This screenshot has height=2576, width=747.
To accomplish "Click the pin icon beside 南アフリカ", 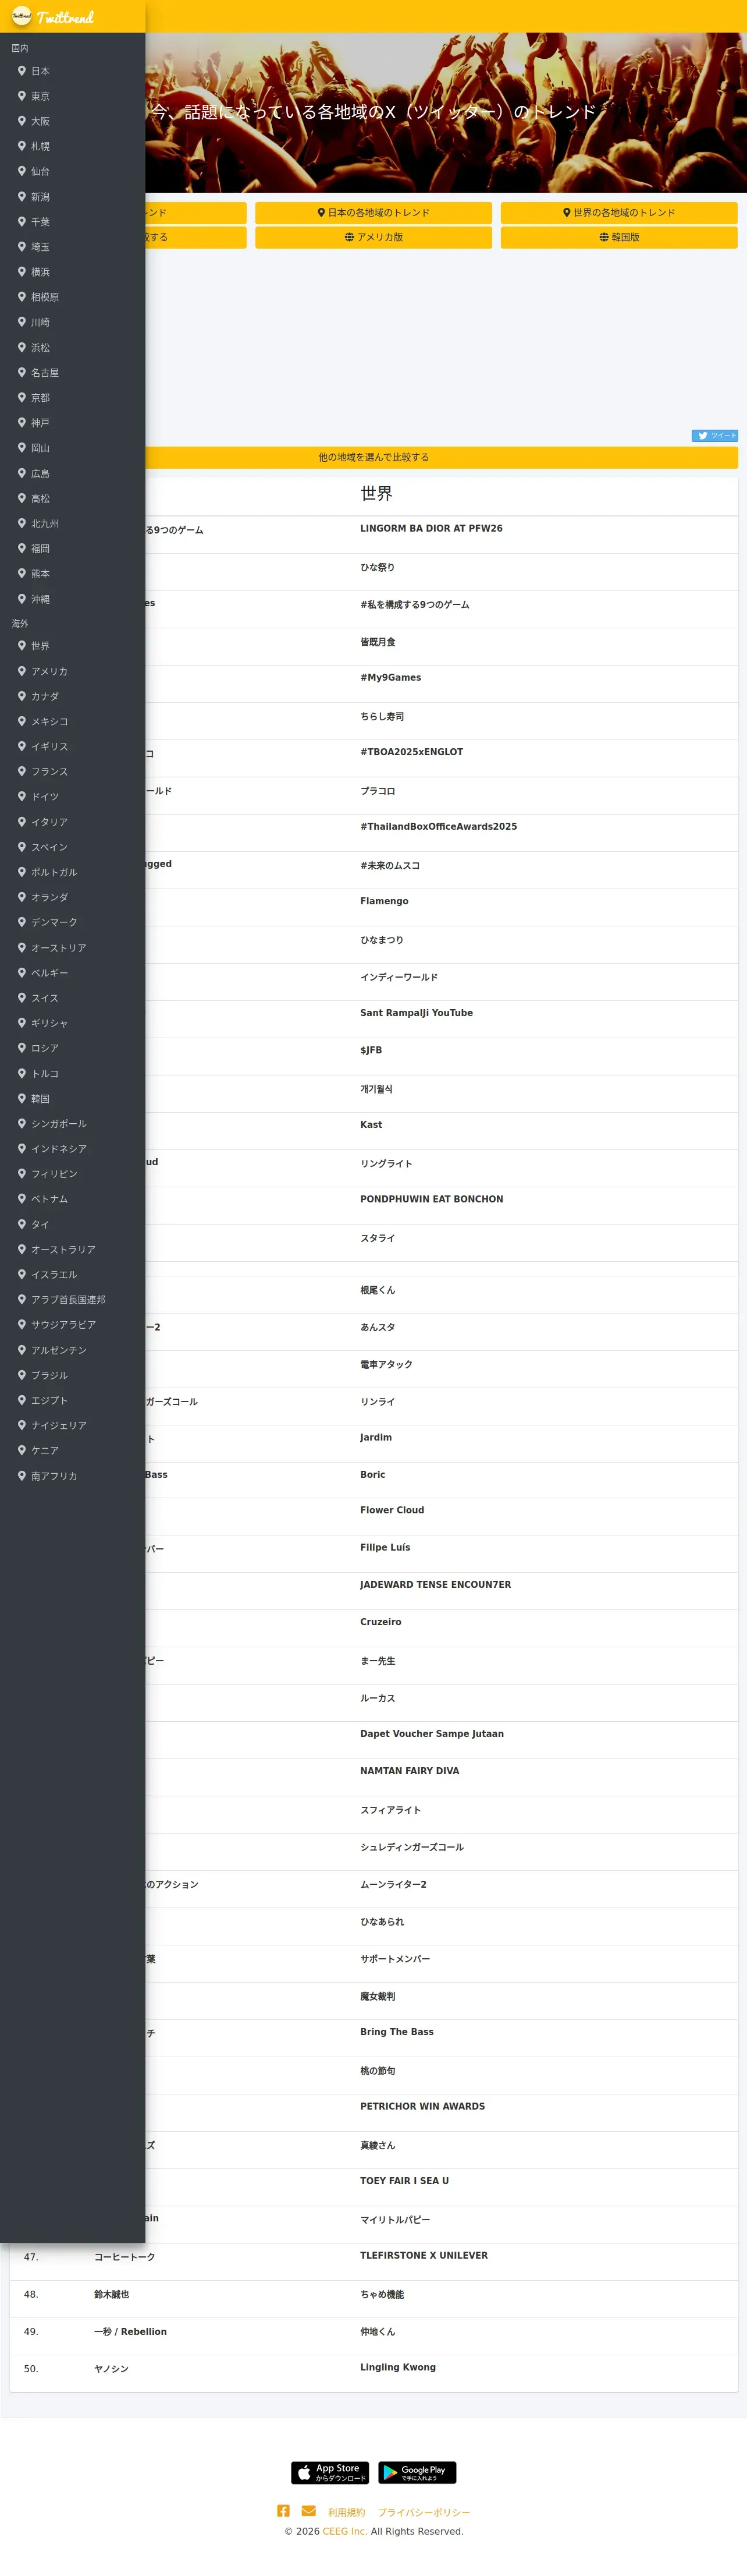I will coord(22,1475).
